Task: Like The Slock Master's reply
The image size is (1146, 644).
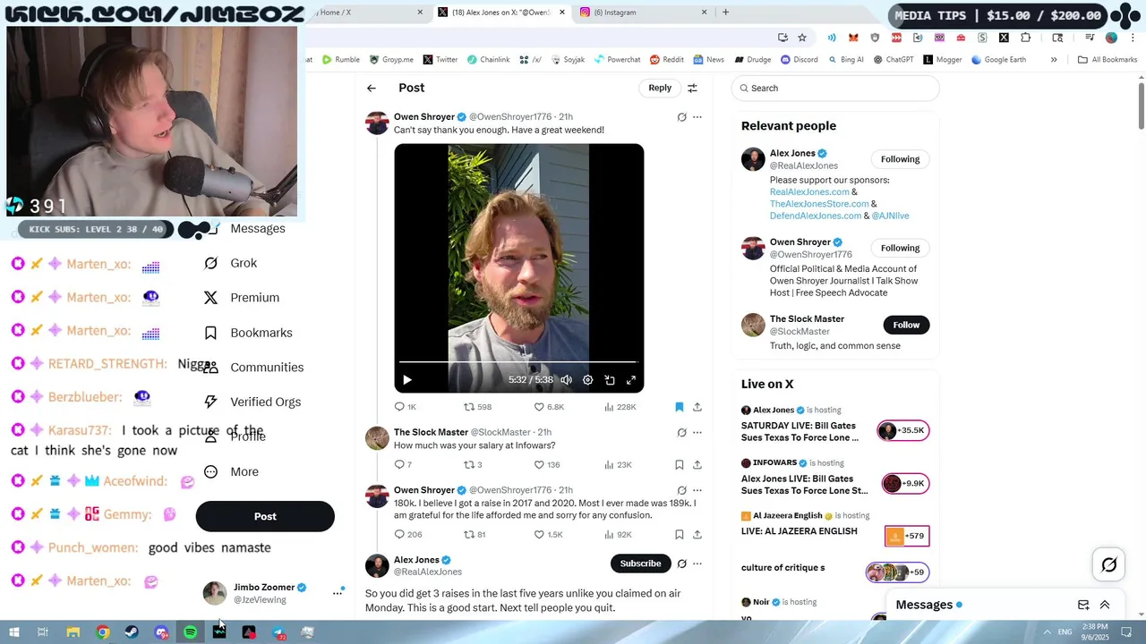Action: [x=539, y=464]
